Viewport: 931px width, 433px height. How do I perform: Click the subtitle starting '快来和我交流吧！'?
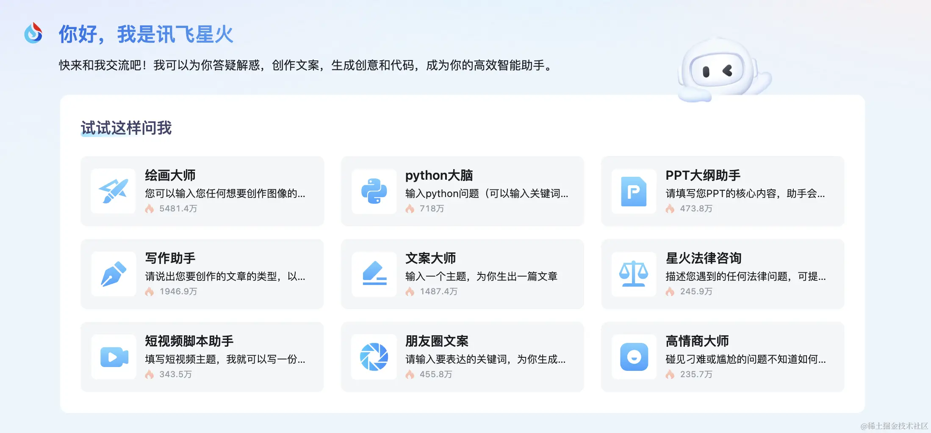coord(305,65)
